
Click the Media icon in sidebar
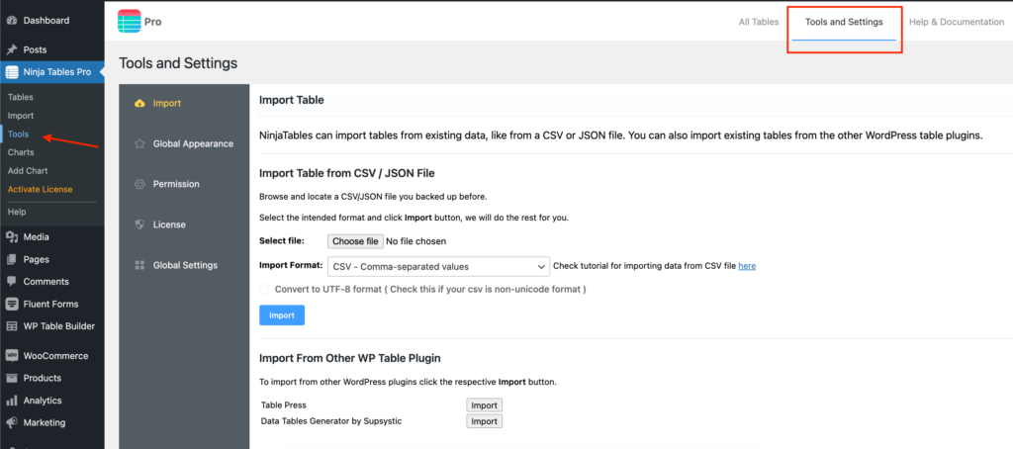[x=12, y=237]
